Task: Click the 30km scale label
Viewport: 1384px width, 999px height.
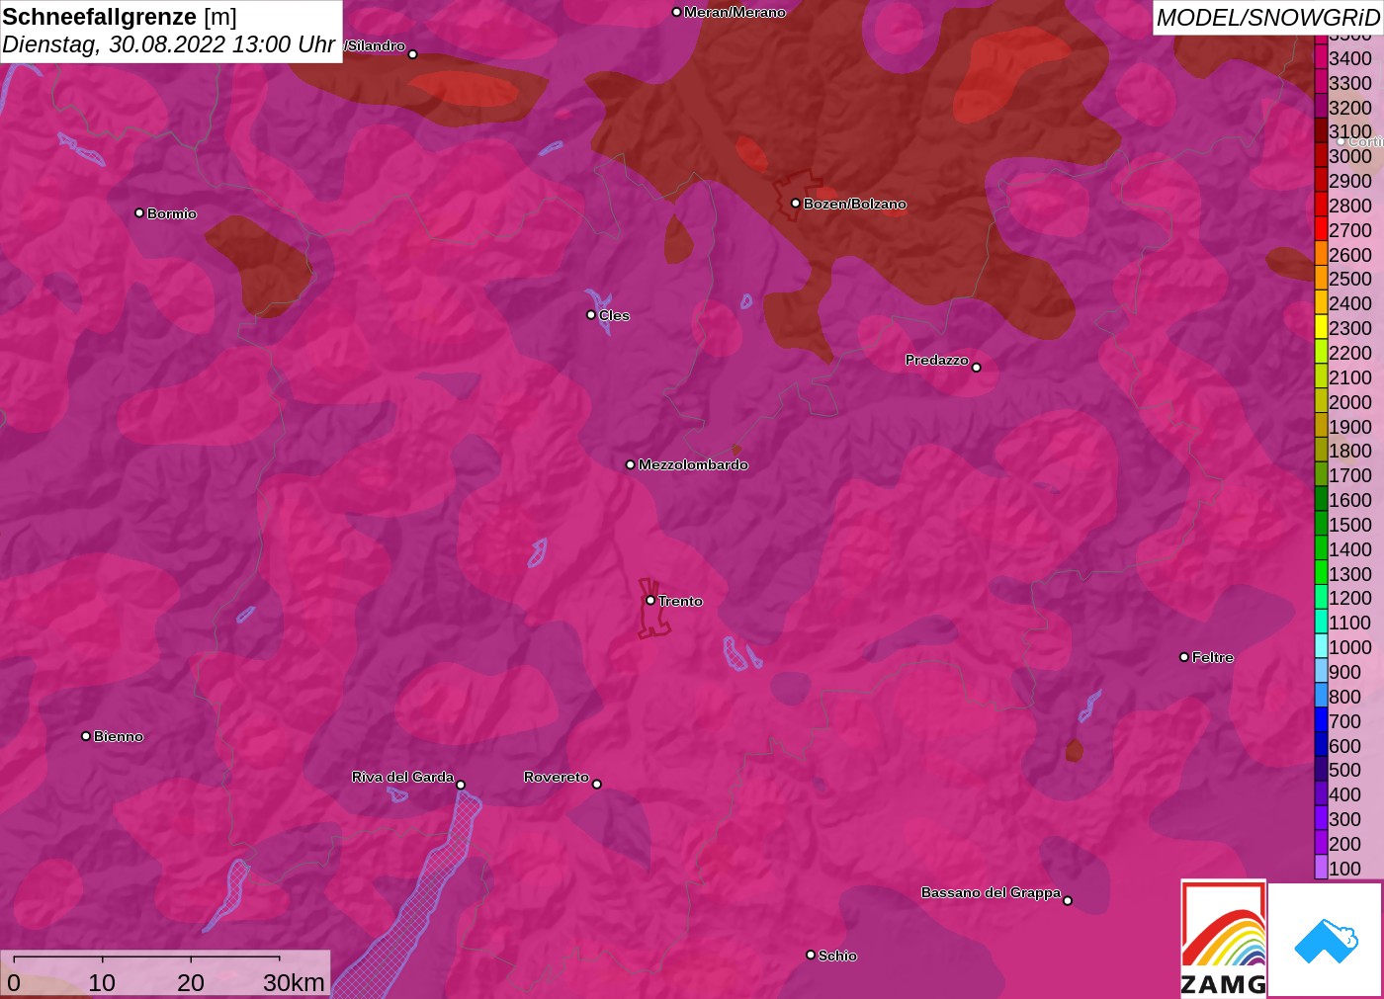Action: click(x=294, y=982)
